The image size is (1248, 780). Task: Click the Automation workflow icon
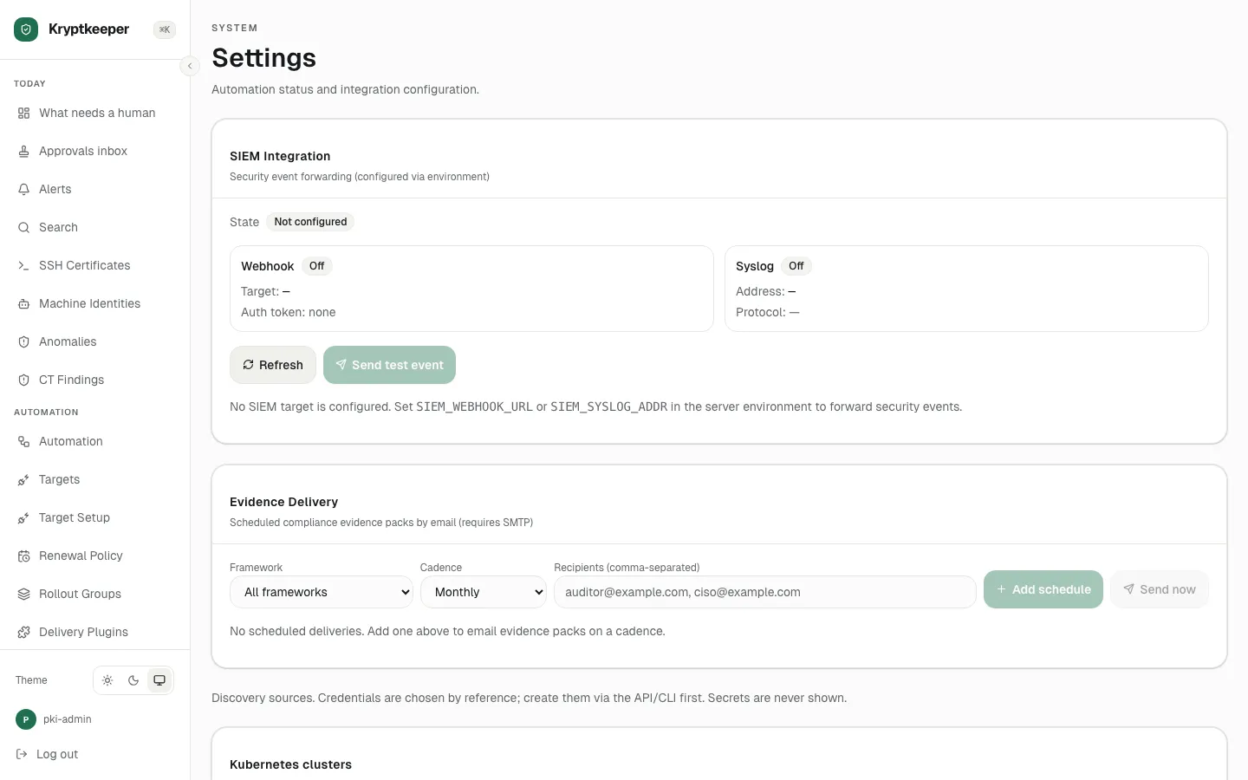(23, 442)
